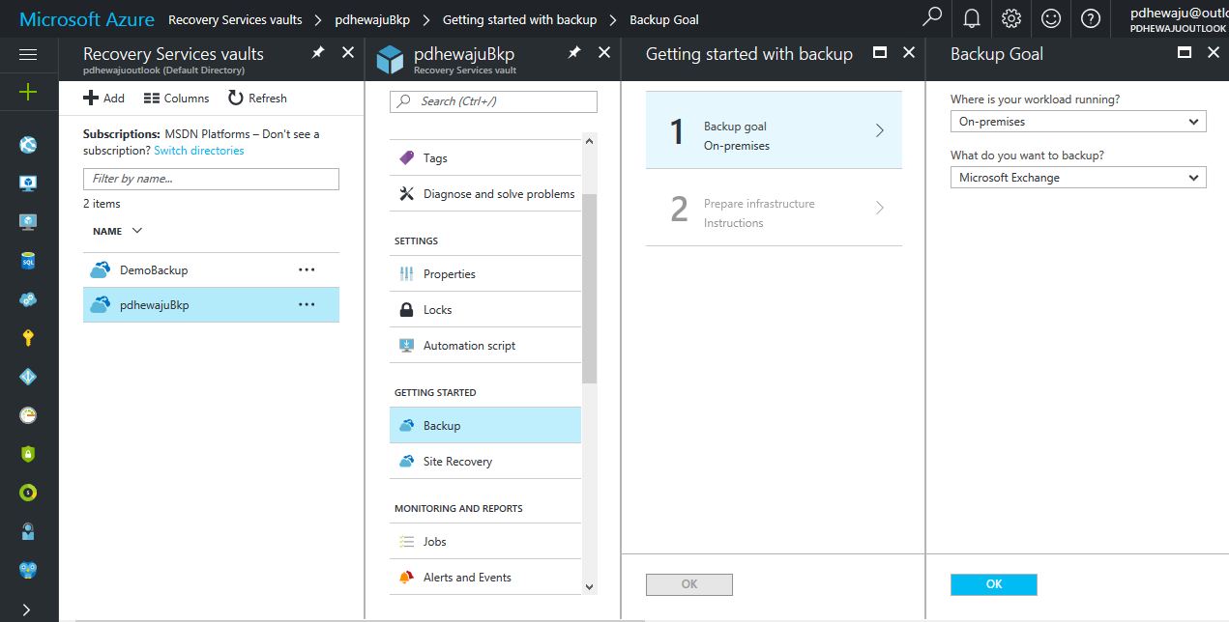Open the pdhewaju account menu
Screen dimensions: 1229x622
coord(1179,19)
